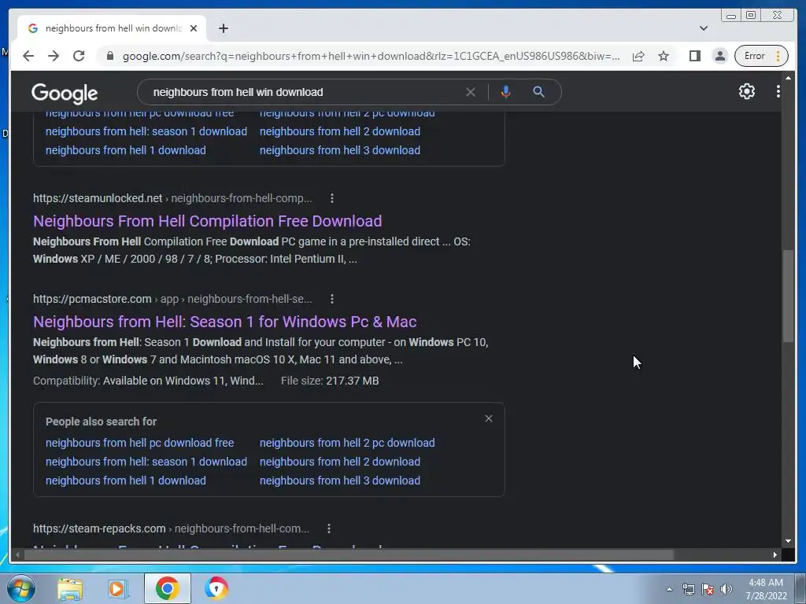Click the vertical scrollbar thumb
Image resolution: width=806 pixels, height=604 pixels.
click(788, 296)
